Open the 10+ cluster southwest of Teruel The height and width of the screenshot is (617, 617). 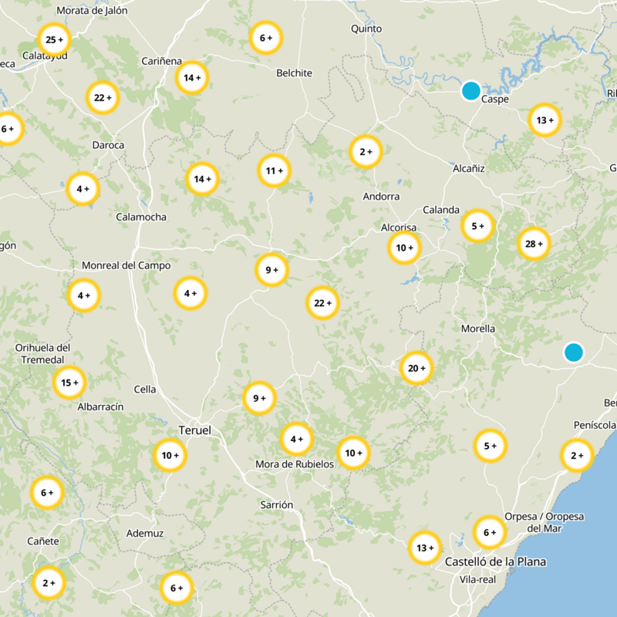click(x=170, y=455)
